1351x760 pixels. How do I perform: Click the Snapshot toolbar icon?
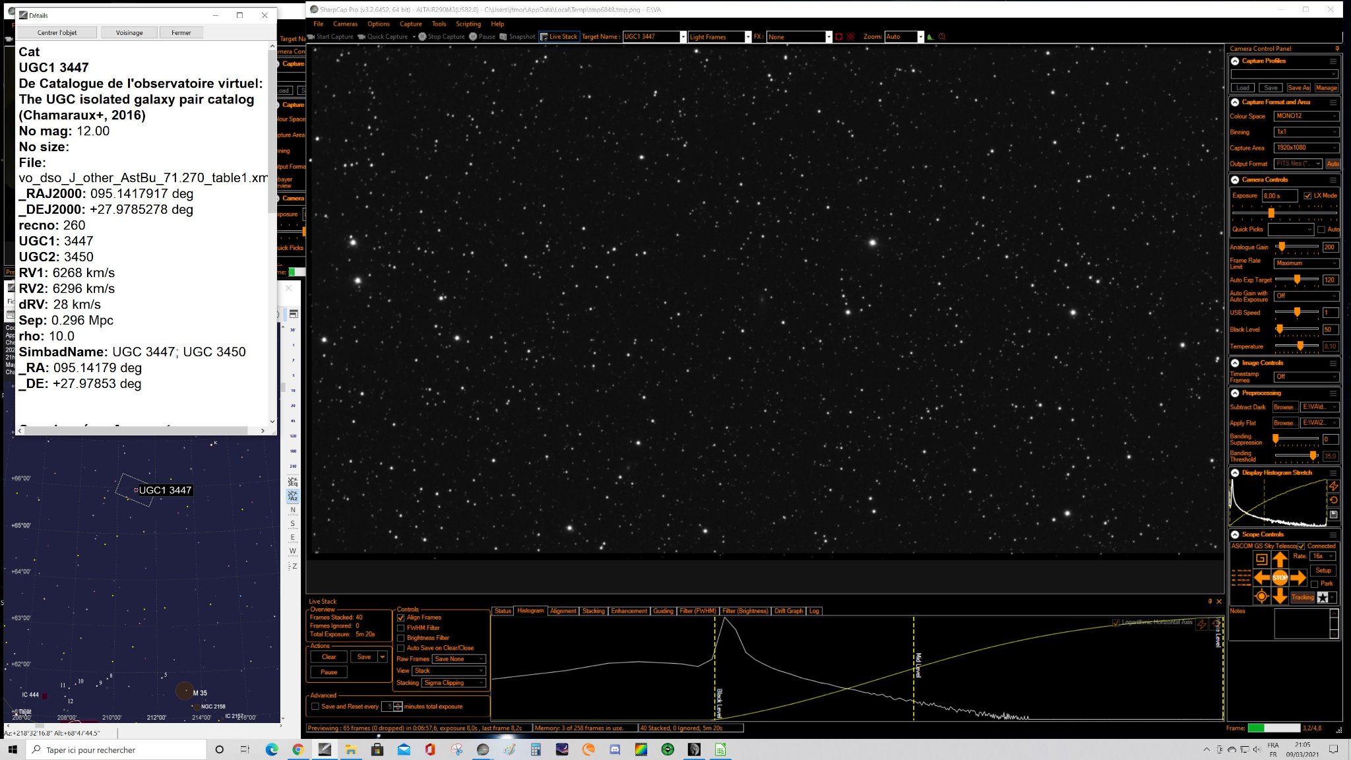[503, 37]
